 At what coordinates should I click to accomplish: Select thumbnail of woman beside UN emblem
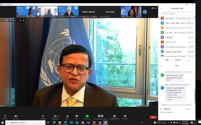131,12
